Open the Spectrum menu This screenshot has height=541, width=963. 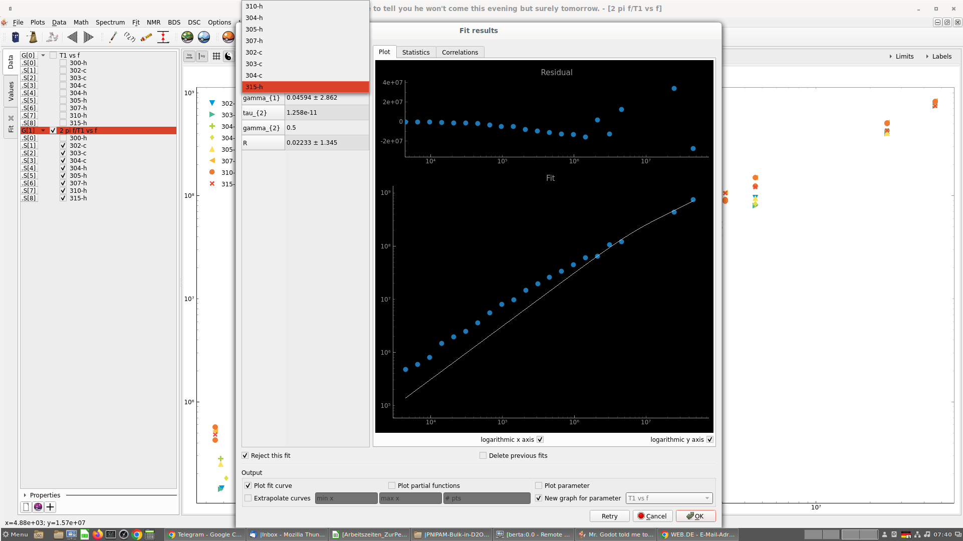coord(110,22)
